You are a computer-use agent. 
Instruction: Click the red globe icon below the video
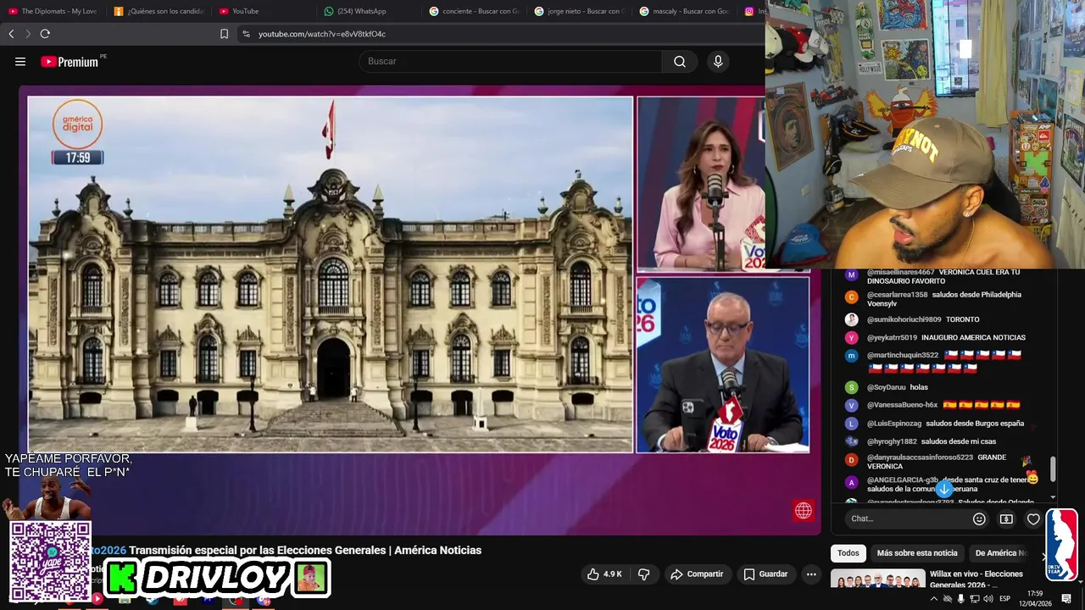(804, 510)
